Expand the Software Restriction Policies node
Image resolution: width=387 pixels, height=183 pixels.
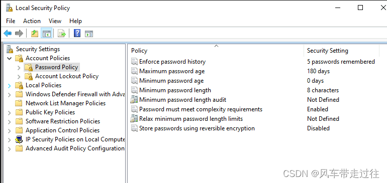point(10,122)
